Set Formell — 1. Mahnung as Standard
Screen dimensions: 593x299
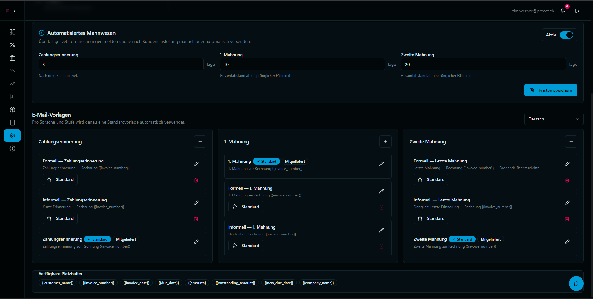point(246,207)
